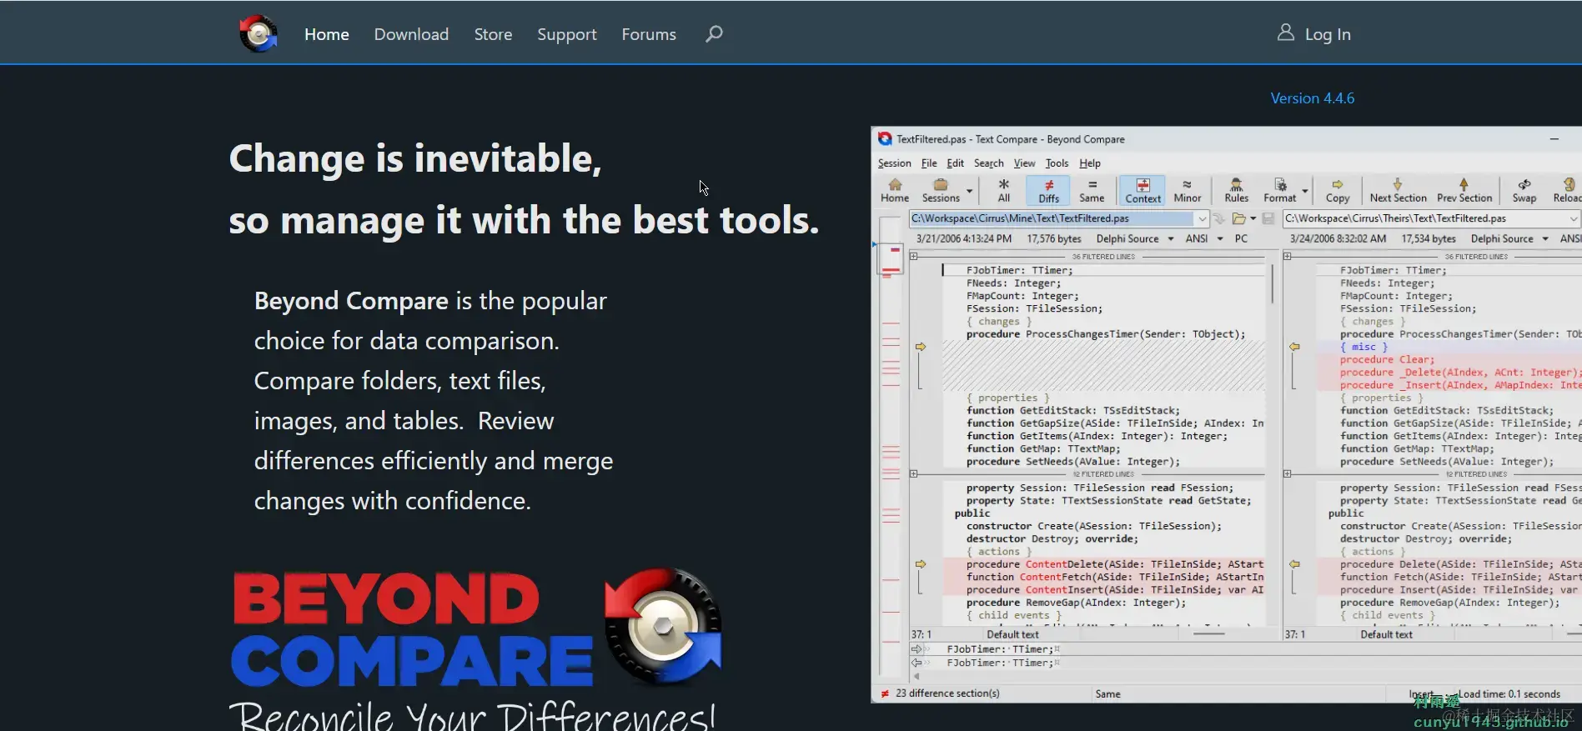Expand left pane 12 filtered lines
This screenshot has height=731, width=1582.
914,473
